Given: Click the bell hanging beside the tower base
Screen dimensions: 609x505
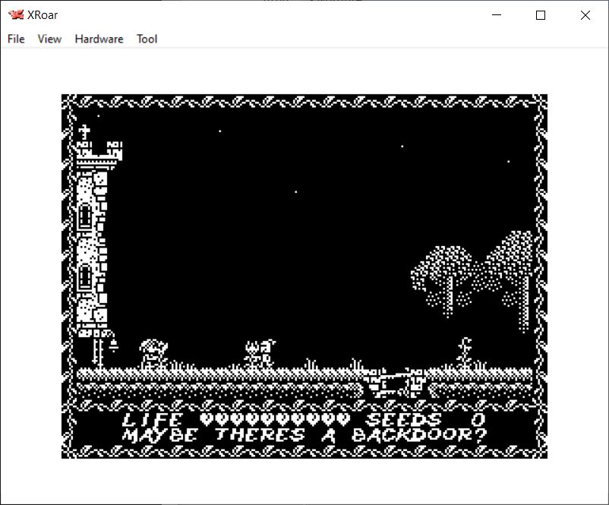Looking at the screenshot, I should [x=113, y=346].
